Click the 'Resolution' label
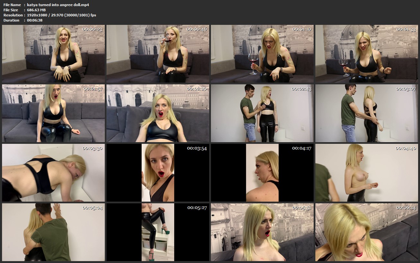The image size is (420, 263). pos(13,15)
